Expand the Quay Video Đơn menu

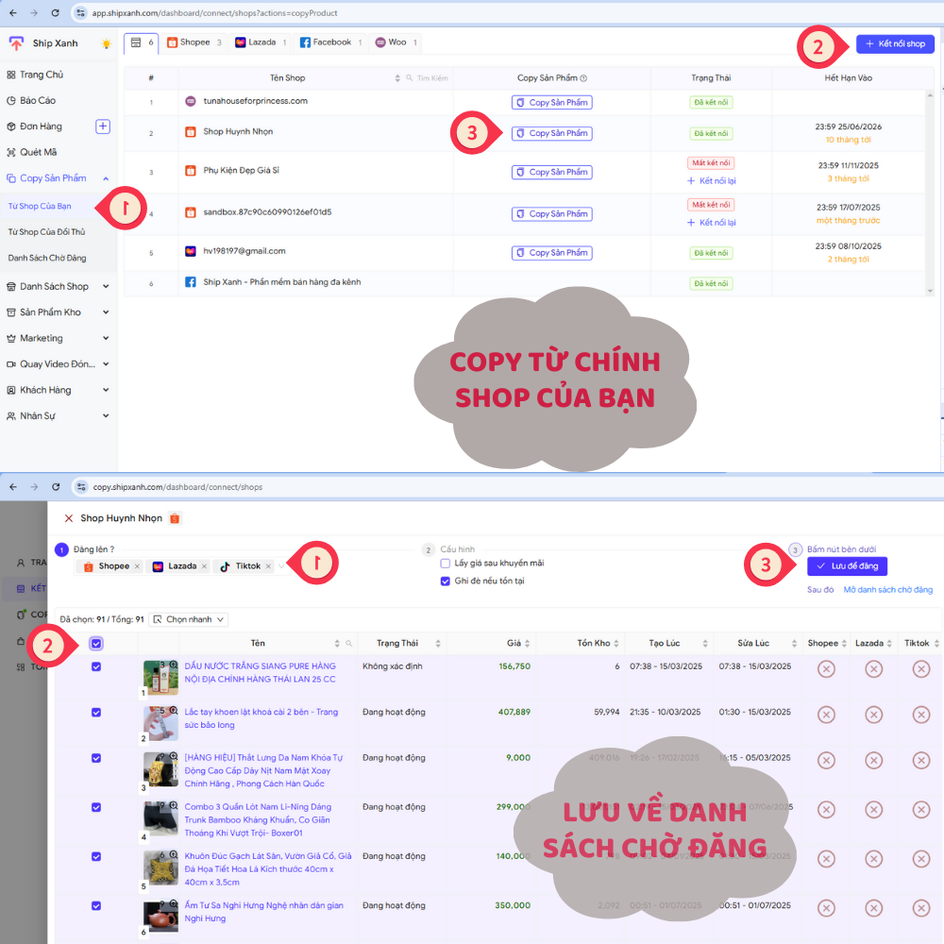58,364
